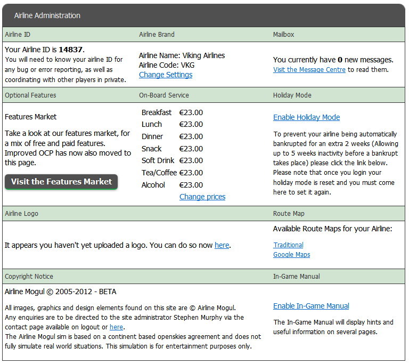Screen dimensions: 409x364
Task: Click the Airline Name: Viking Airlines text
Action: 182,55
